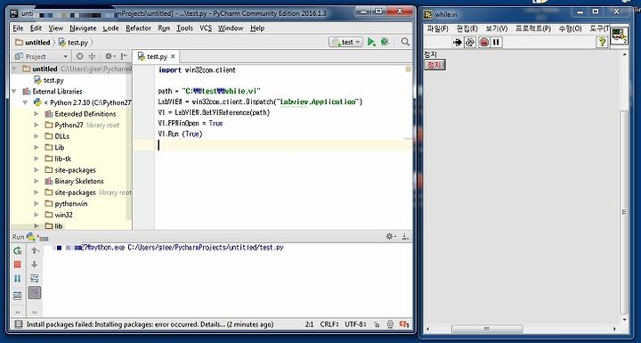Click up the stack trace arrow

35,250
